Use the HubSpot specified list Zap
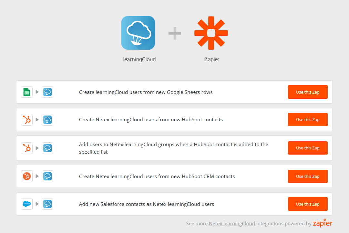The width and height of the screenshot is (349, 233). (x=308, y=148)
